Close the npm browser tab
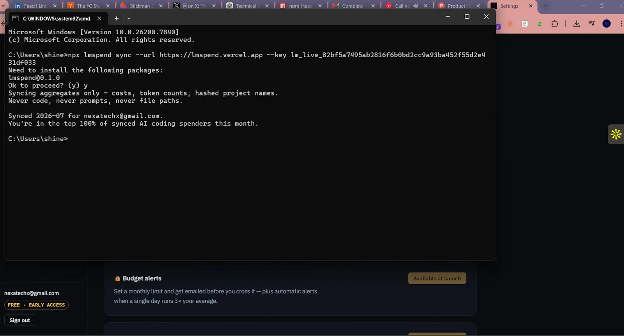Screen dimensions: 624x336 pos(320,6)
